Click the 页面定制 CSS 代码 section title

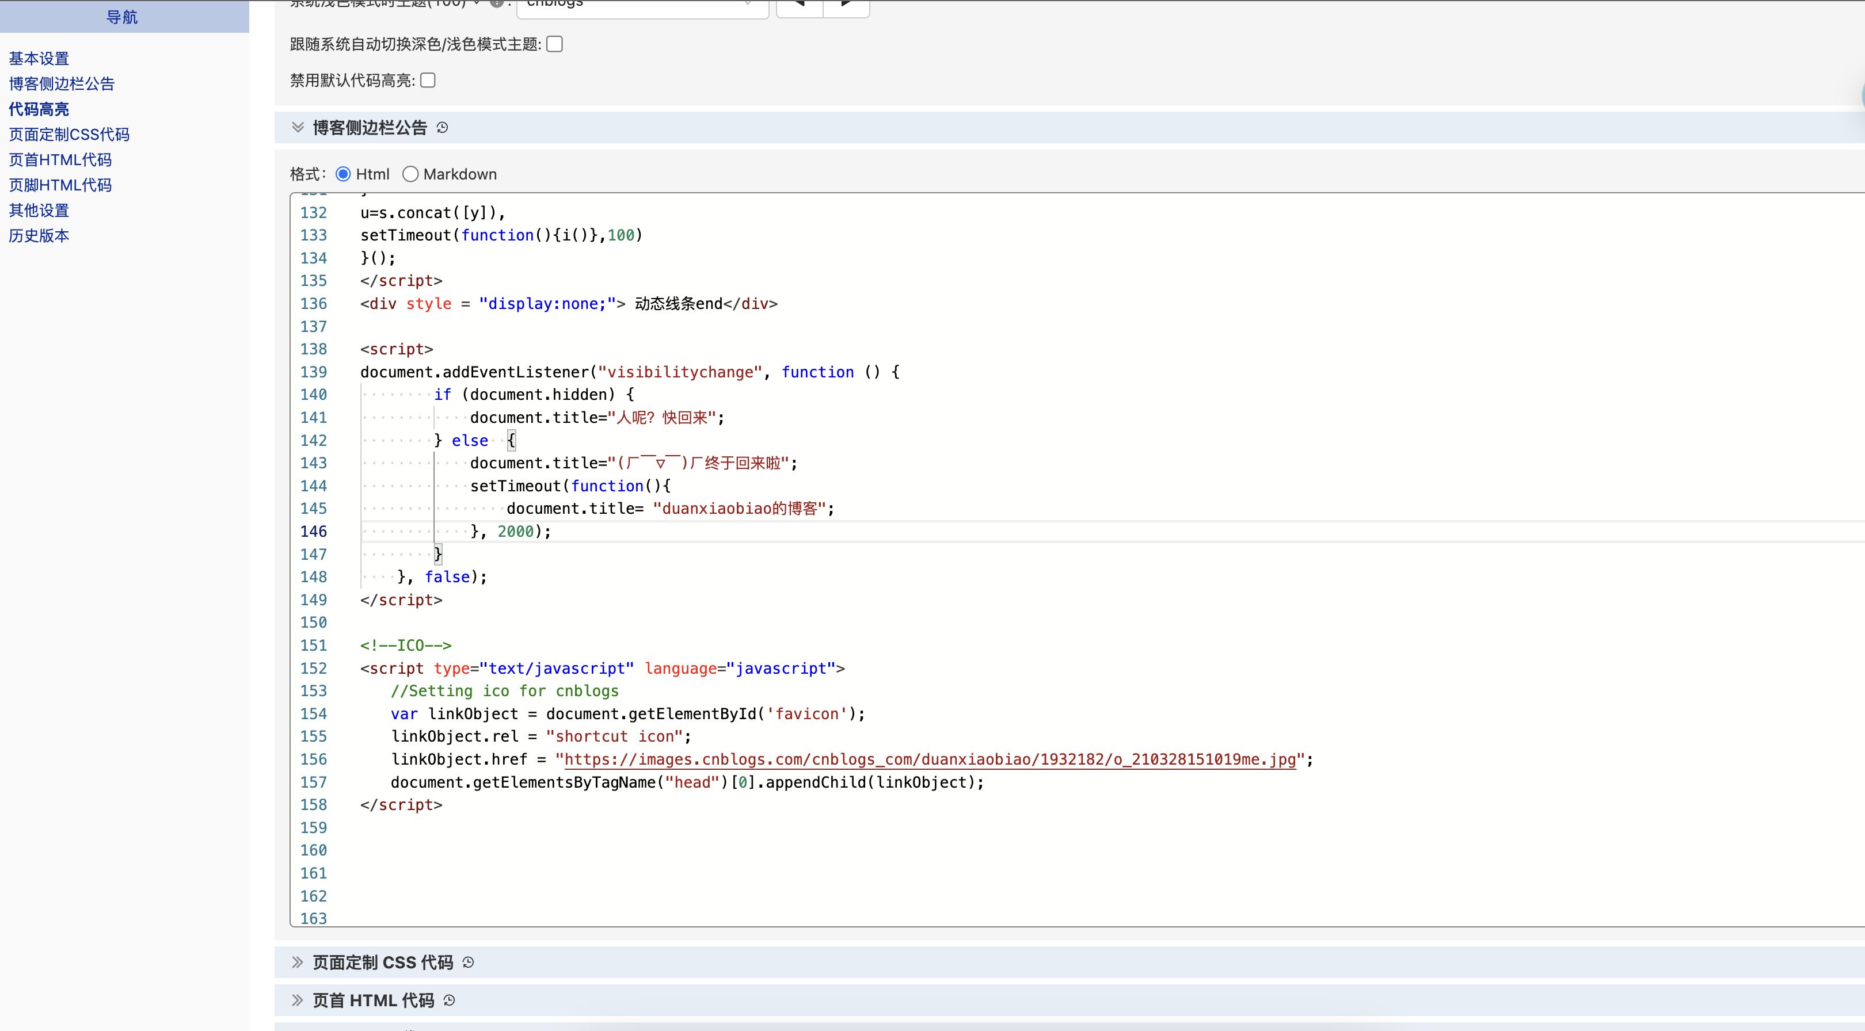coord(382,963)
